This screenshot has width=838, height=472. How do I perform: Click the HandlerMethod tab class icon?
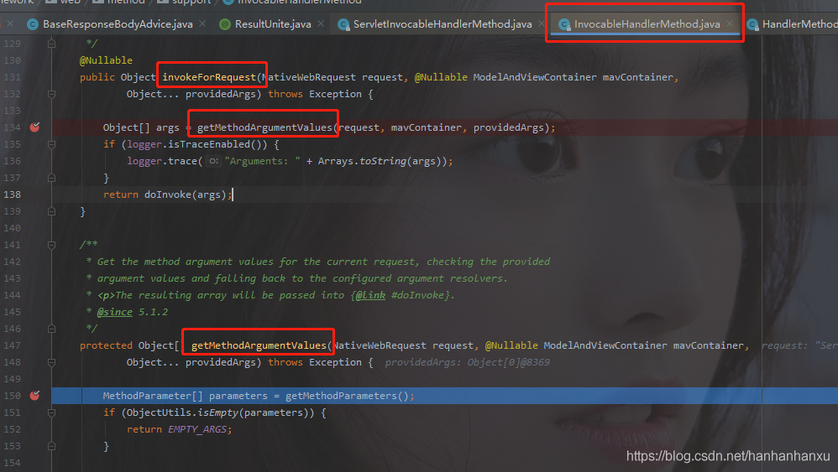click(752, 24)
